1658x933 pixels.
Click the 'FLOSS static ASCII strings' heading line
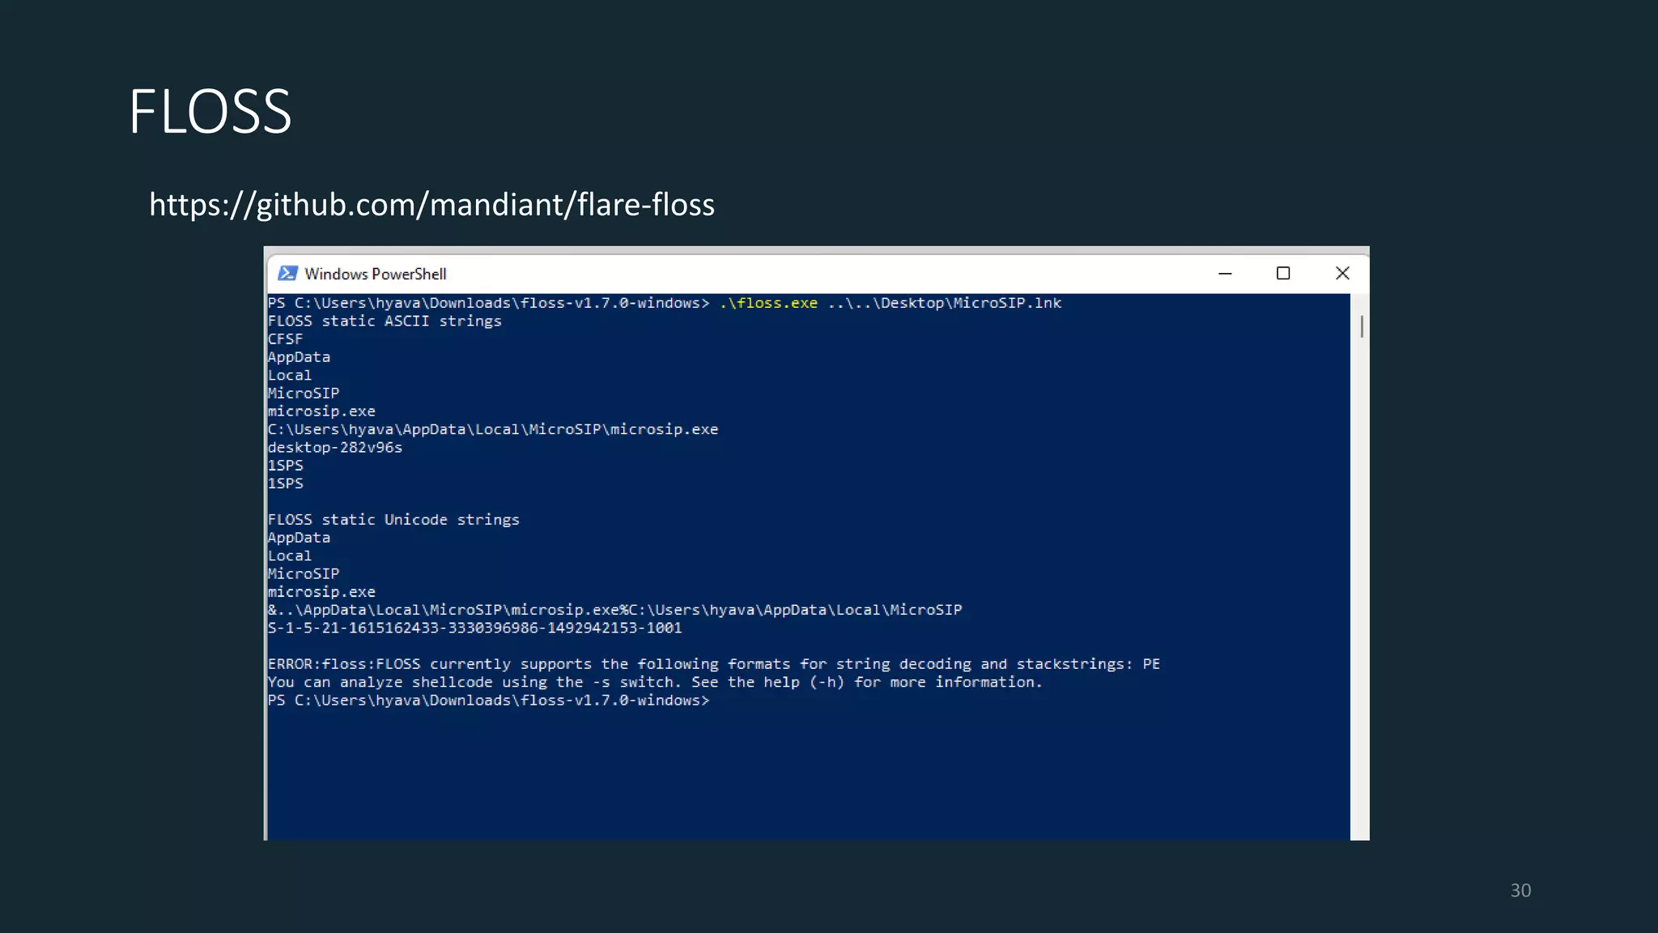pyautogui.click(x=385, y=322)
